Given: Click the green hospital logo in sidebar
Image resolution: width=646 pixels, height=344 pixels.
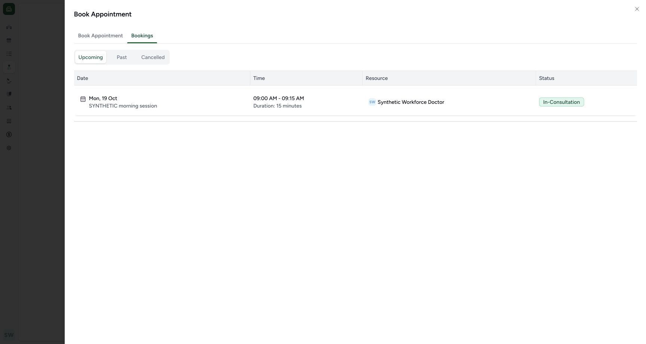Looking at the screenshot, I should [9, 9].
